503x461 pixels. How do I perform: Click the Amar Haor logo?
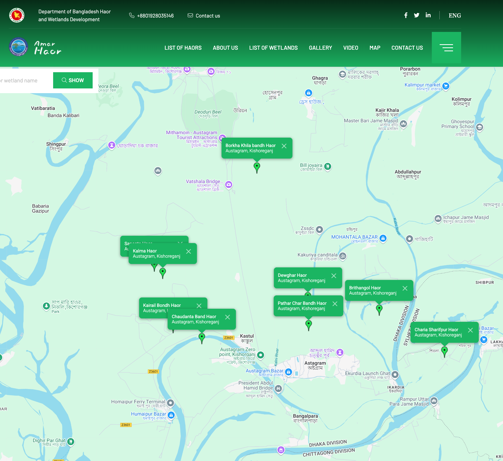[35, 47]
